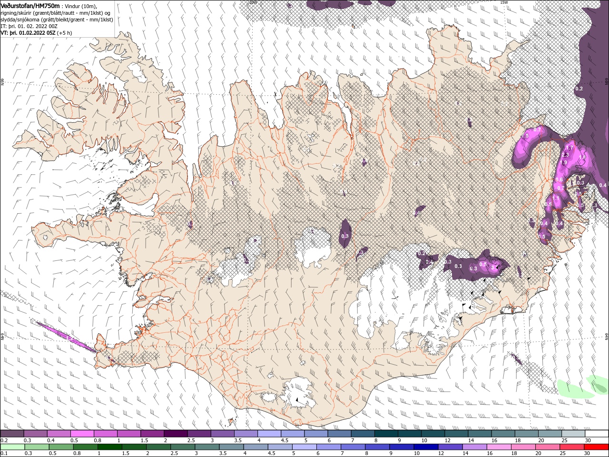Select the orchid 1 snow-scale swatch
This screenshot has width=609, height=457.
click(128, 434)
